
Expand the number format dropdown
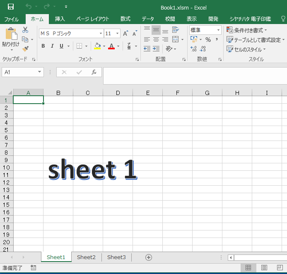tap(218, 30)
